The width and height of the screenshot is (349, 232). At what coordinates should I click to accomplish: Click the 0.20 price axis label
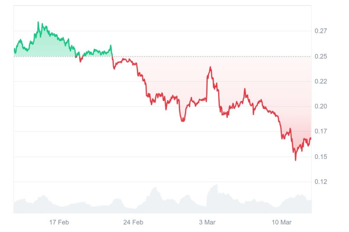321,107
